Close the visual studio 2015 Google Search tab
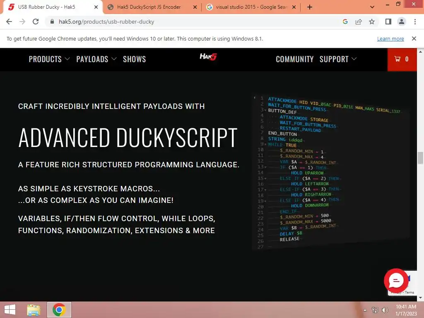424x318 pixels. click(294, 7)
